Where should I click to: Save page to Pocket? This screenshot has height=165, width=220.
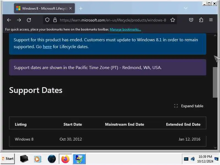191,20
